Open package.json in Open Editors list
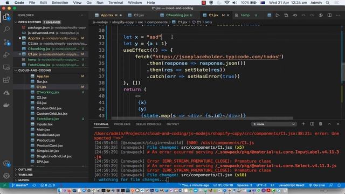 (x=39, y=27)
